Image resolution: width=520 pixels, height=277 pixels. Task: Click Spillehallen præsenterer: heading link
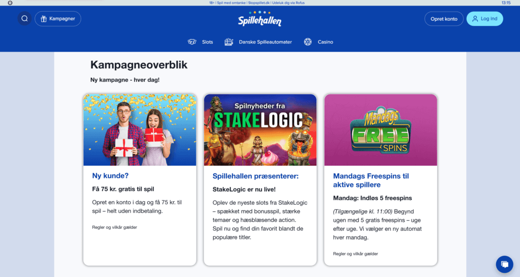pos(255,176)
